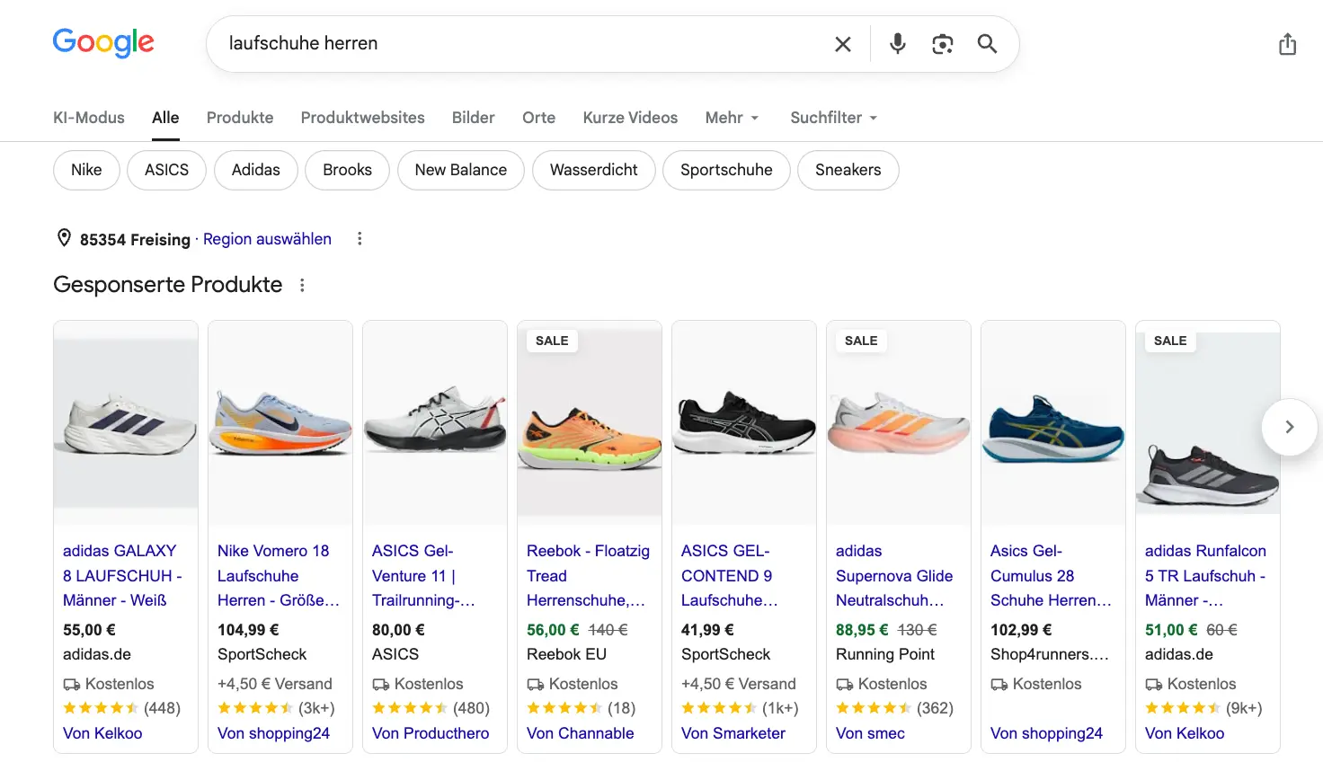Open the adidas GALAXY 8 LAUFSCHUH product link

coord(122,575)
